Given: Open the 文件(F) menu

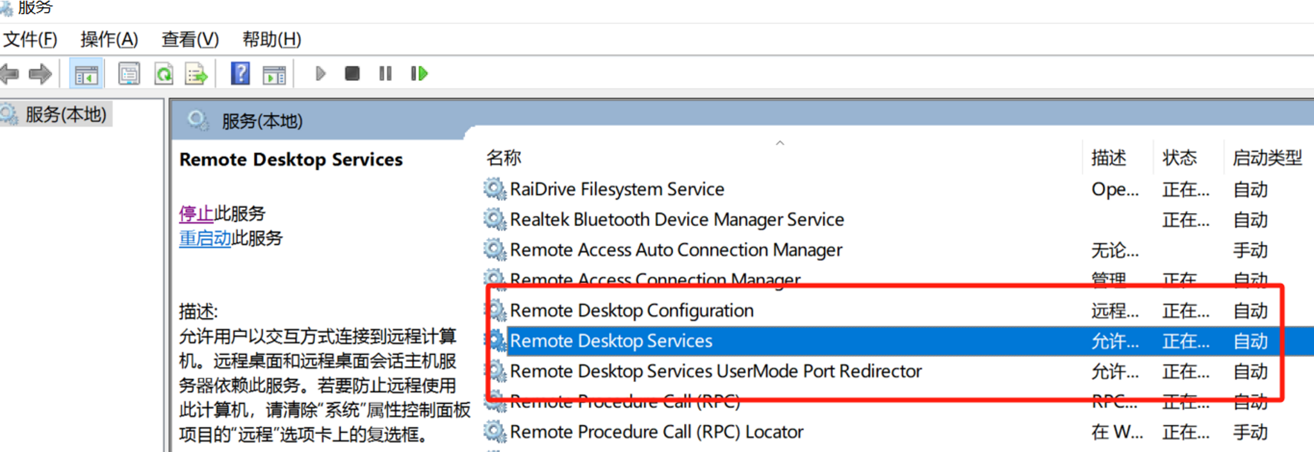Looking at the screenshot, I should (x=30, y=40).
